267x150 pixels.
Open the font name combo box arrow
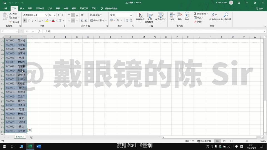coord(46,15)
